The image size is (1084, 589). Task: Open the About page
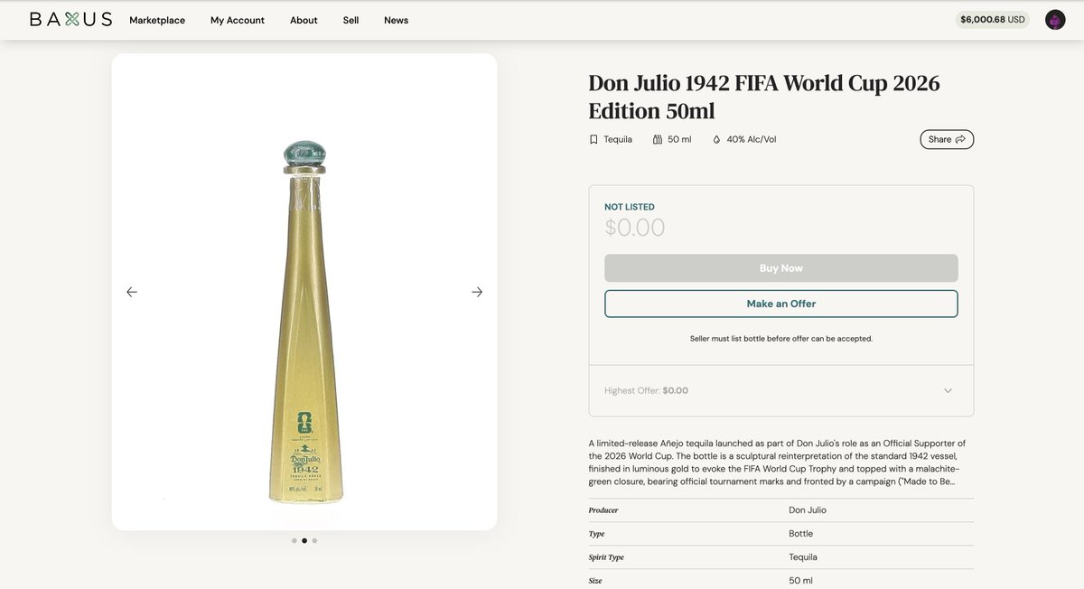[304, 20]
